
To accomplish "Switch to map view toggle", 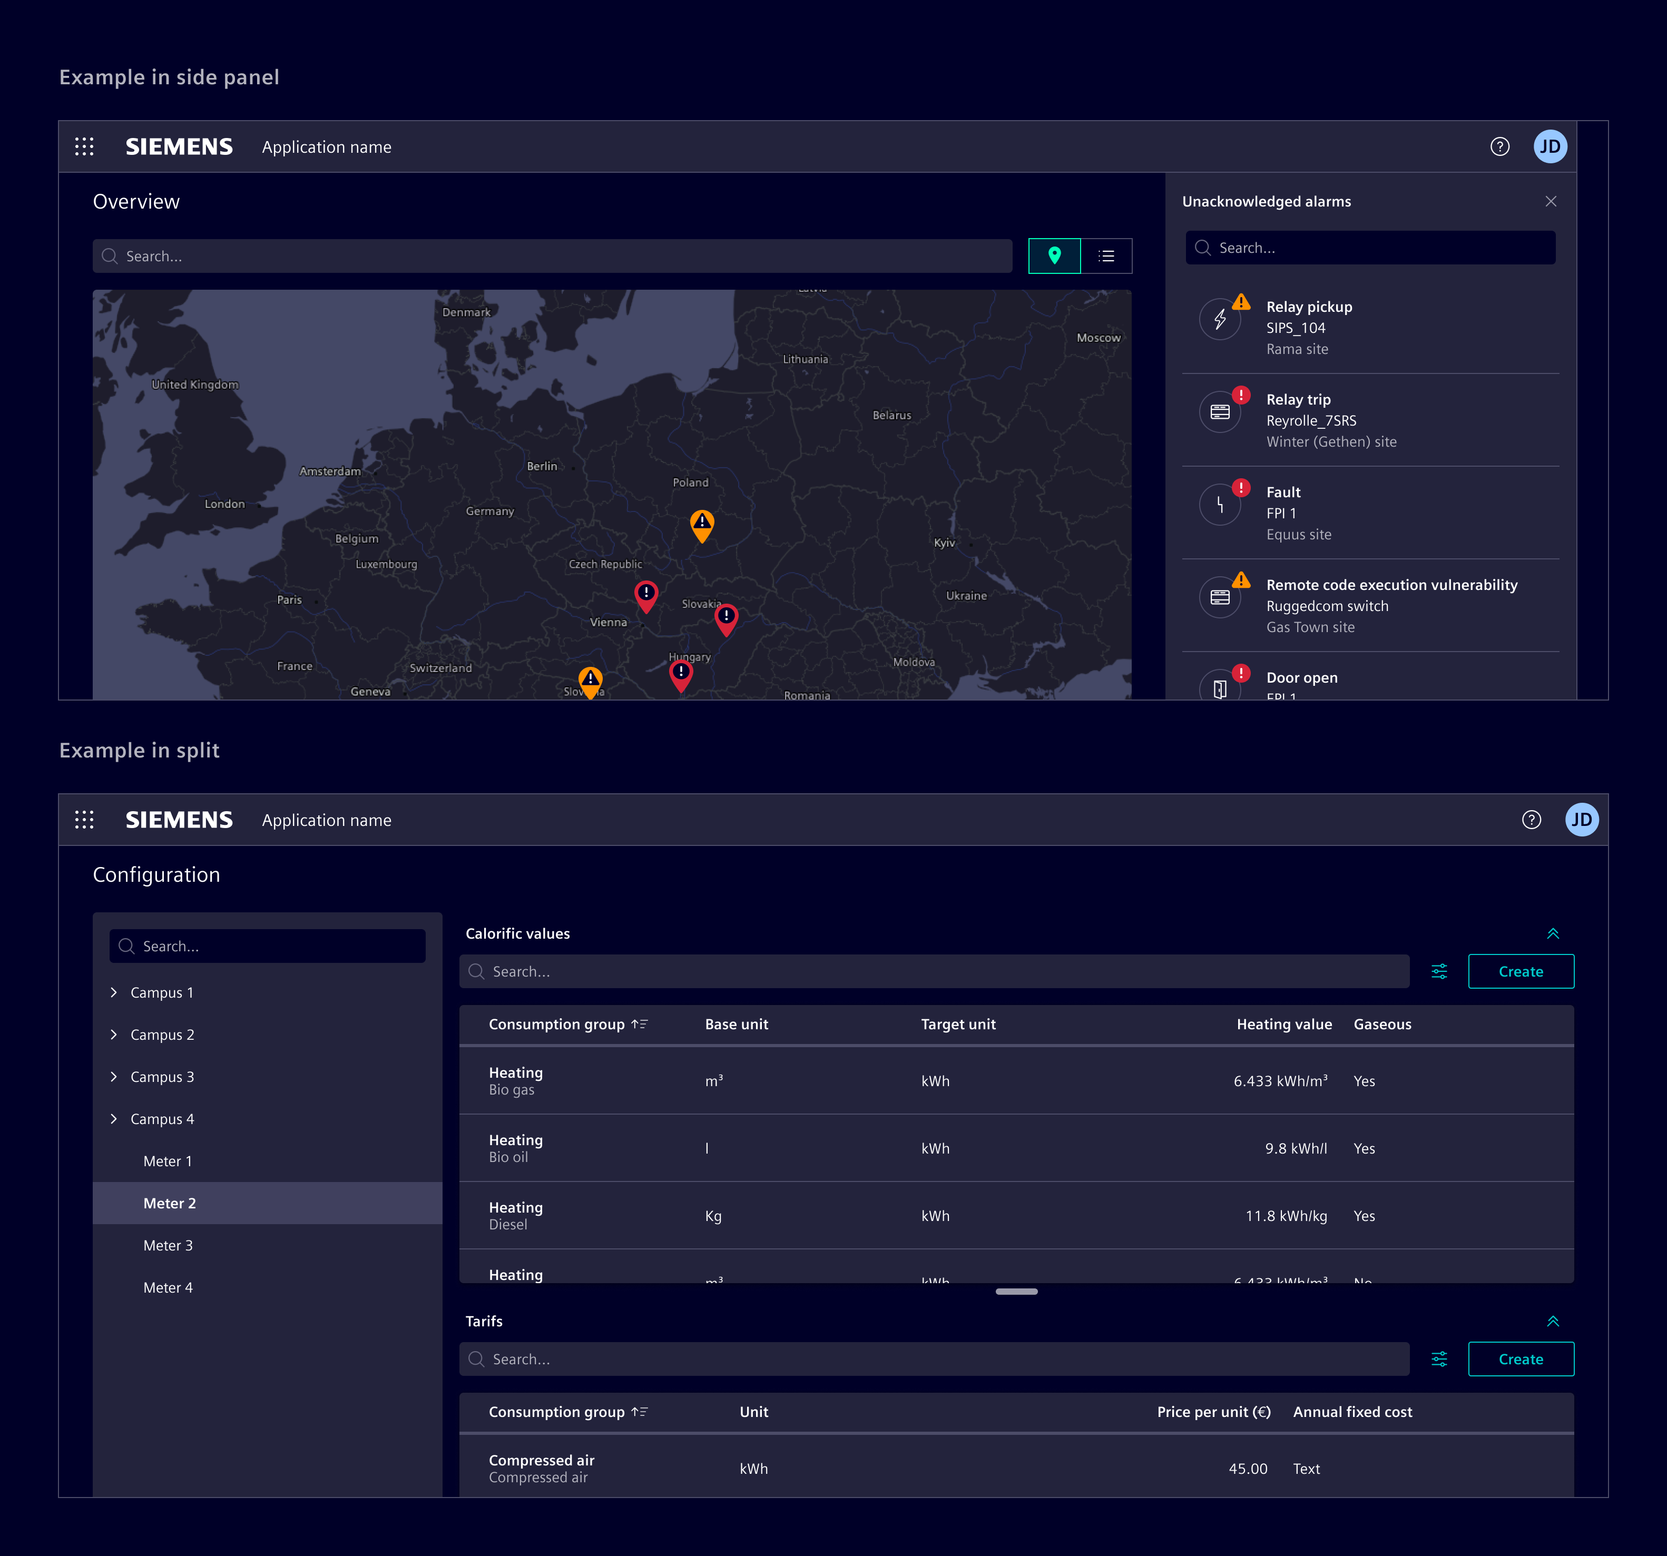I will (1054, 255).
